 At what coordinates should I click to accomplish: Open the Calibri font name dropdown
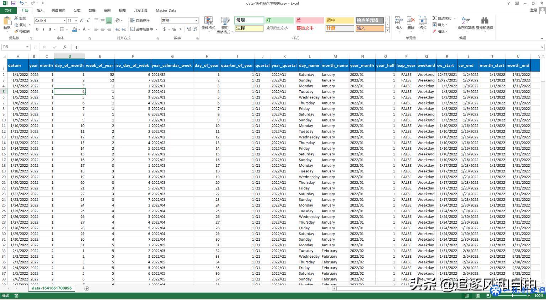(65, 21)
